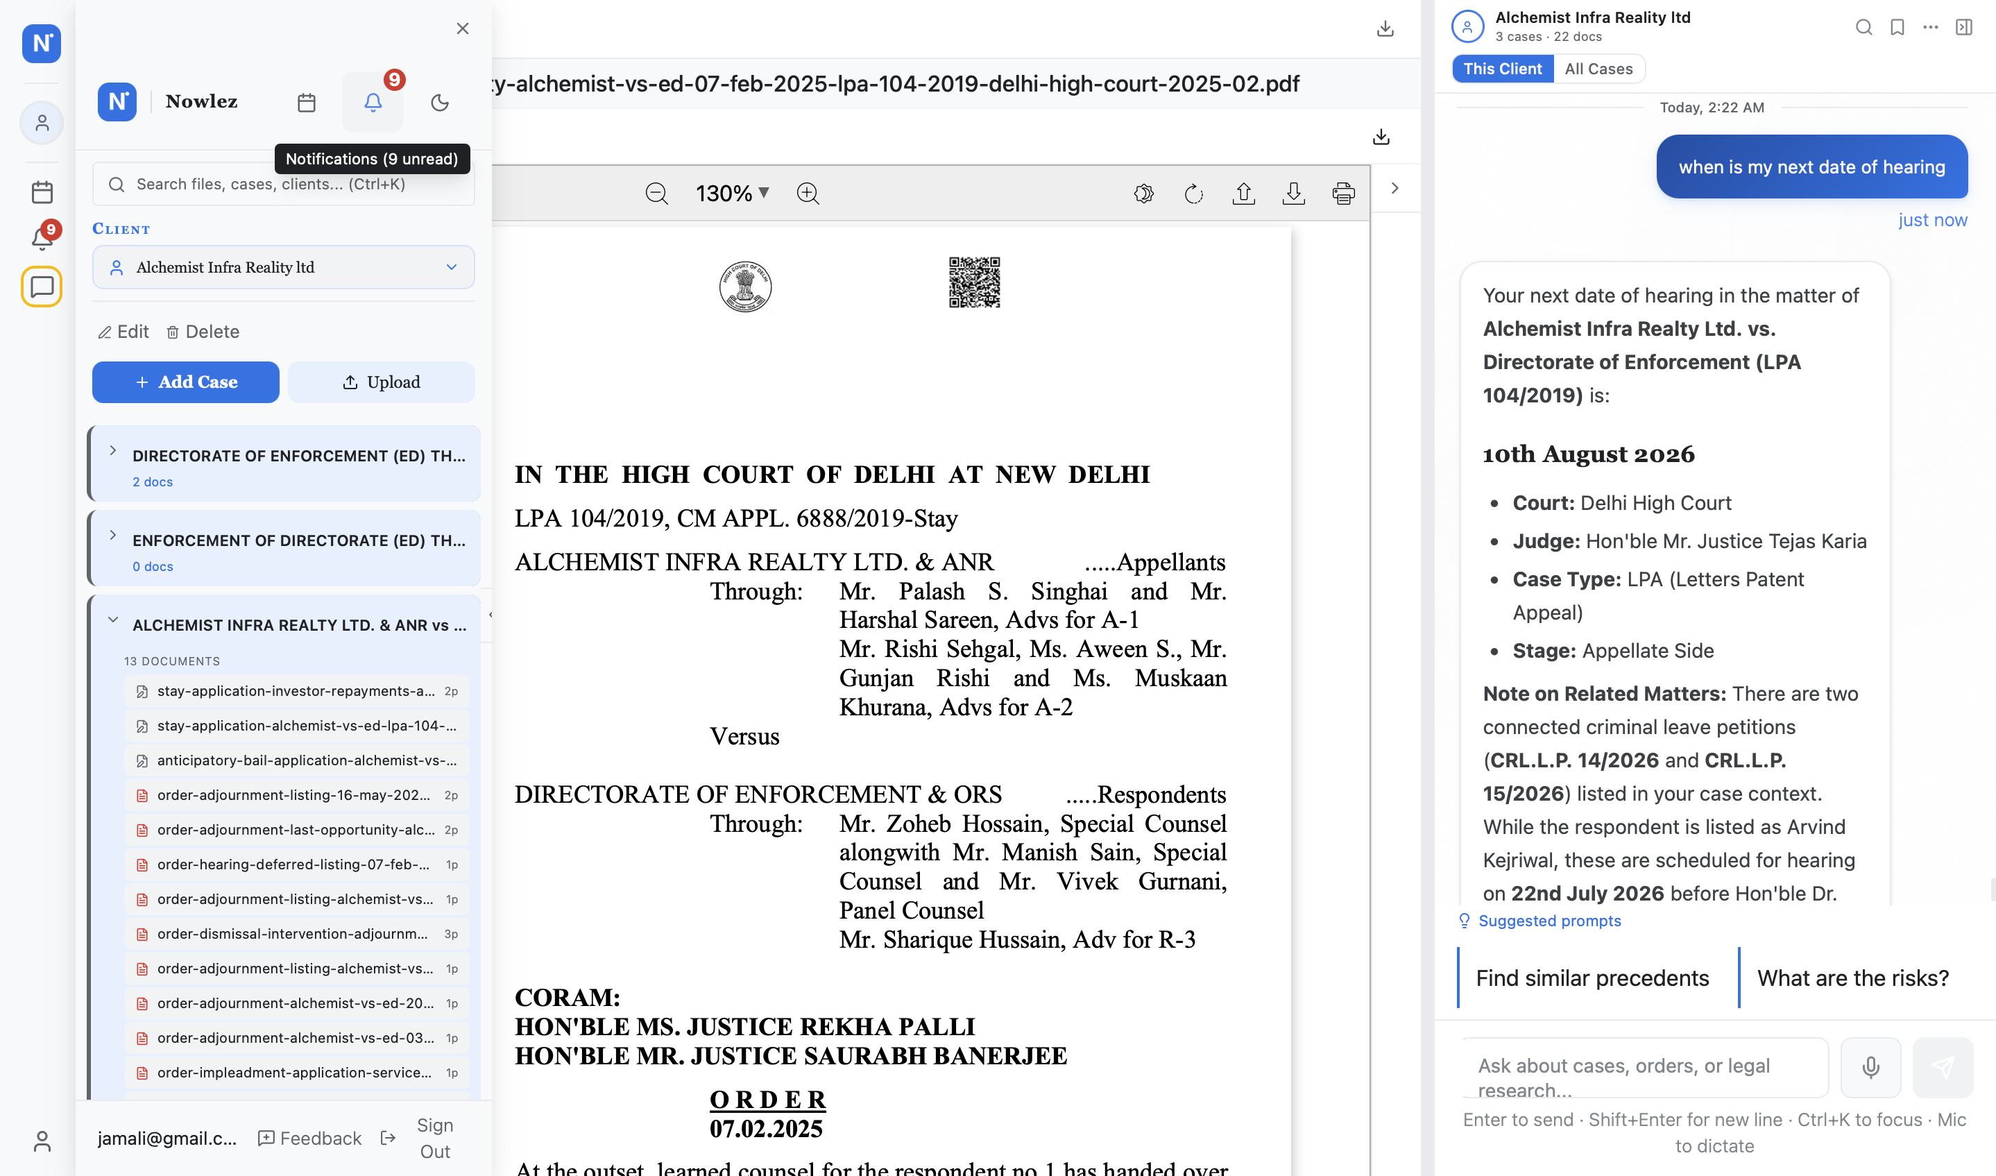Open the Nowlez logo in the left rail

(41, 43)
